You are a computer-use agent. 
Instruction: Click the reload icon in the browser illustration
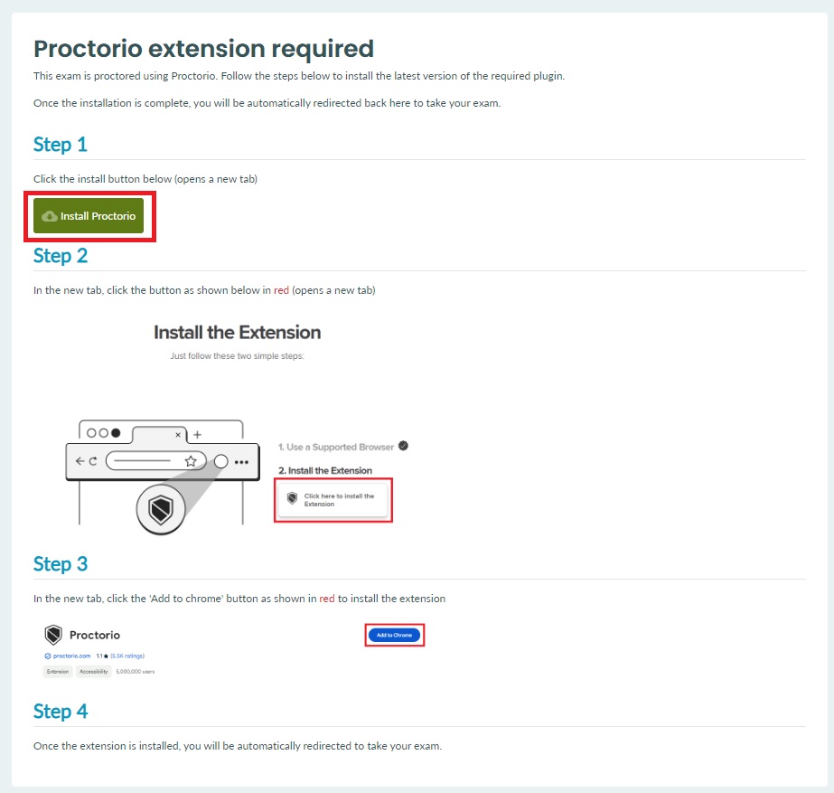pos(93,460)
